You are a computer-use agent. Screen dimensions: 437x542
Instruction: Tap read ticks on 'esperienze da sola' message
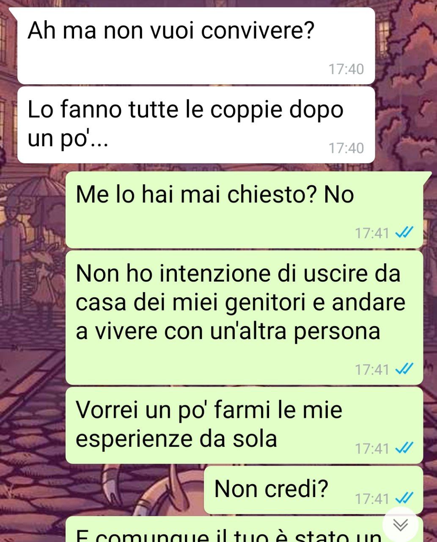pos(404,448)
